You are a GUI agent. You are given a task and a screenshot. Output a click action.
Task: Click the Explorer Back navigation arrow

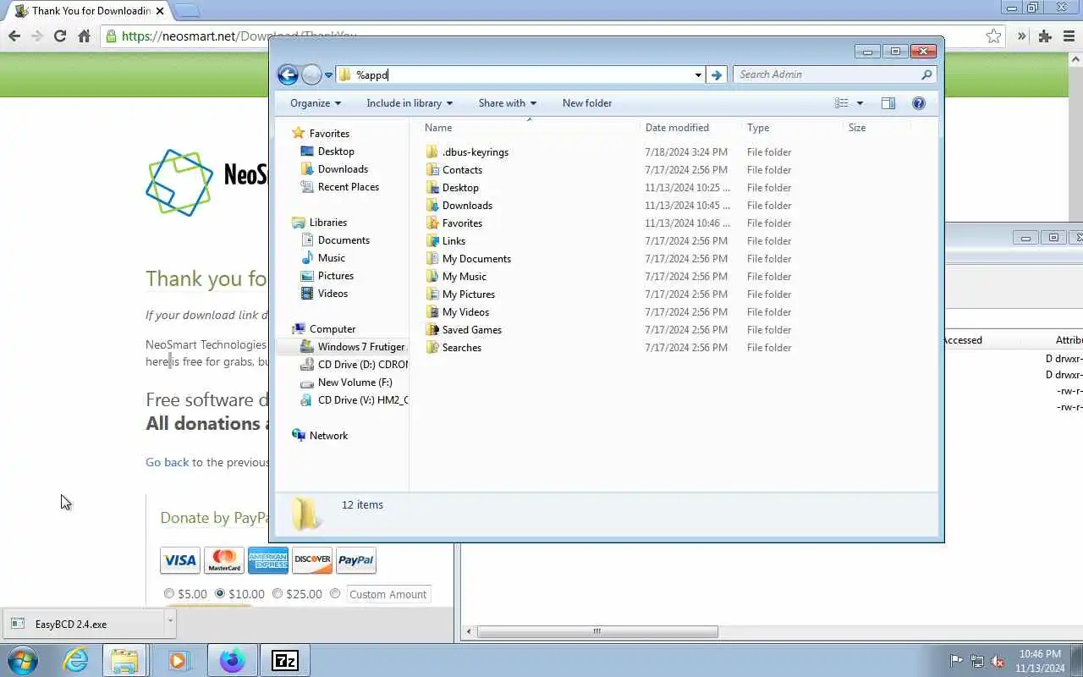[x=288, y=74]
